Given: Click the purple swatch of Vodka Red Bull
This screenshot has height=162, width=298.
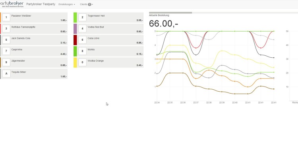Looking at the screenshot, I should pyautogui.click(x=75, y=29).
